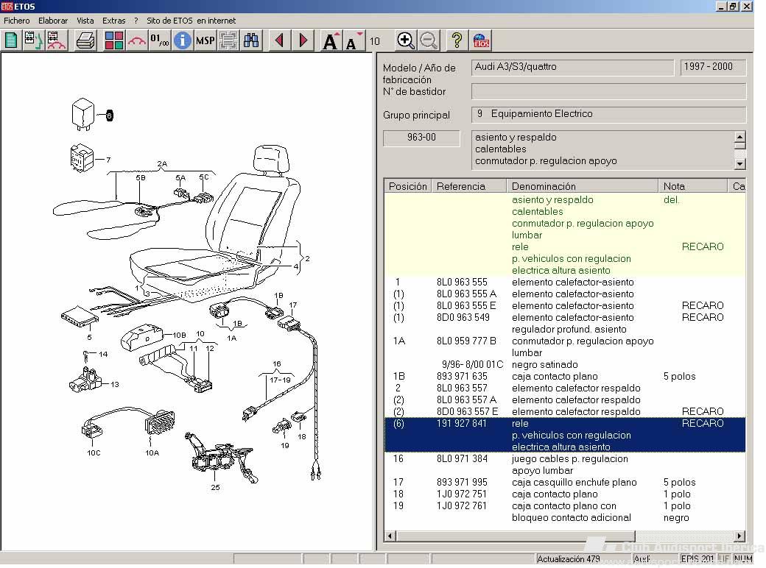
Task: Select part row 8L0 971 384
Action: click(x=565, y=464)
